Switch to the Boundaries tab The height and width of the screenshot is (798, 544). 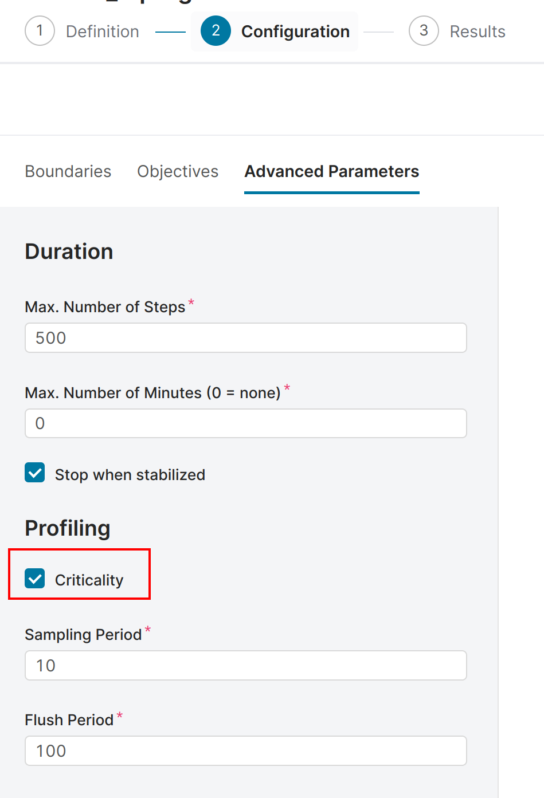[68, 171]
